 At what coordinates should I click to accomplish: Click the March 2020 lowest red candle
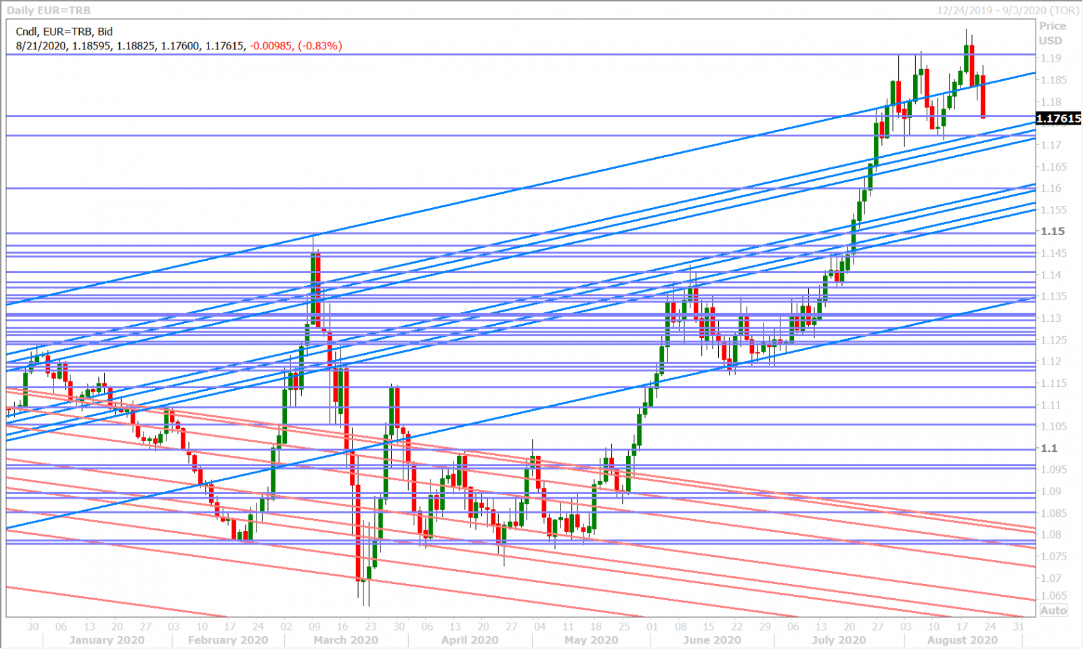click(358, 532)
